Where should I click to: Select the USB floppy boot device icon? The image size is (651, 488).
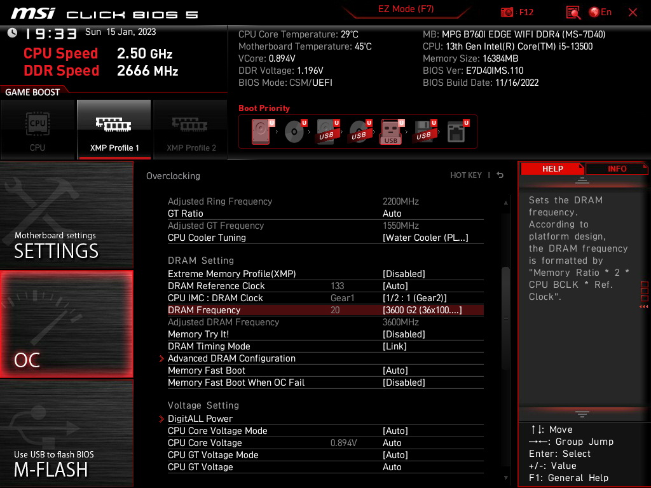tap(424, 132)
